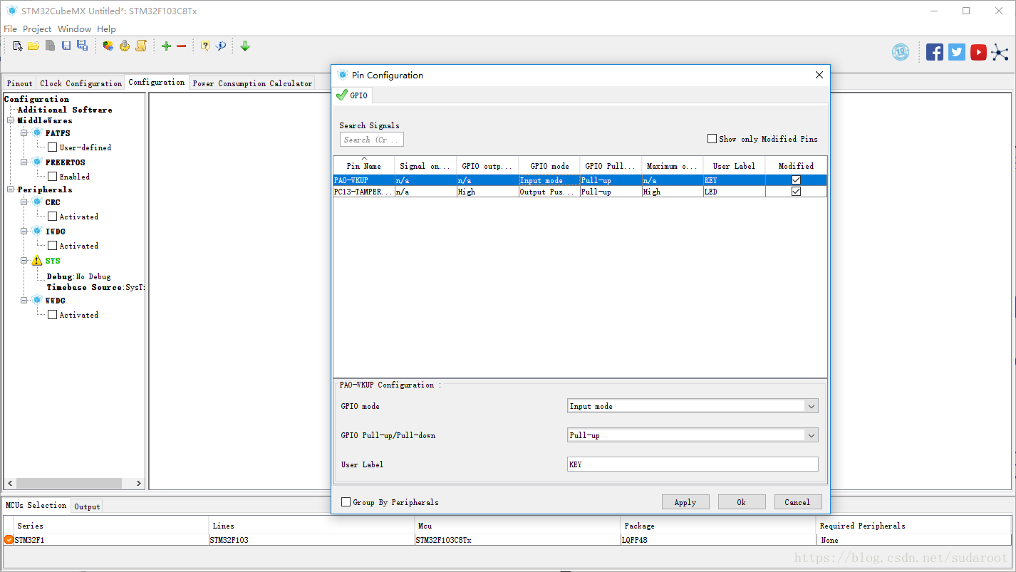Click the Cancel button
Screen dimensions: 1016x572
[797, 502]
